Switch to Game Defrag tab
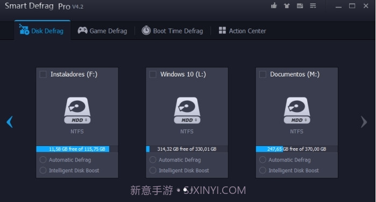Image resolution: width=376 pixels, height=202 pixels. [x=102, y=31]
